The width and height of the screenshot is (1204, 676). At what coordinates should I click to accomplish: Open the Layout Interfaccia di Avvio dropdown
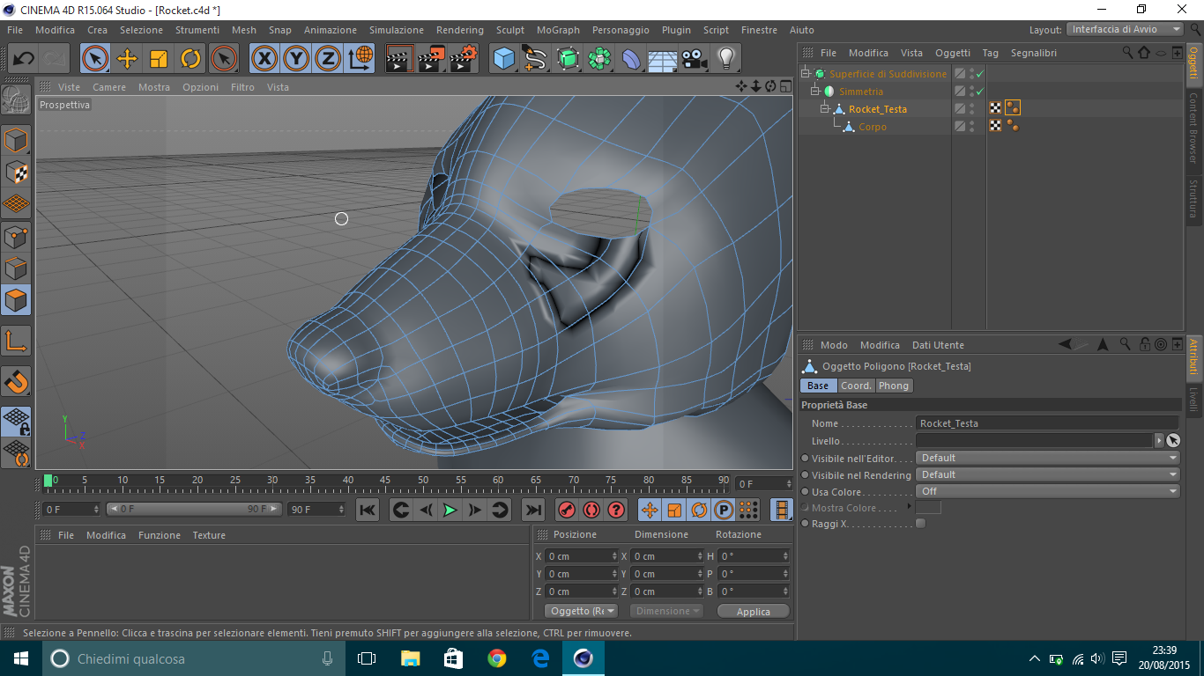tap(1126, 30)
